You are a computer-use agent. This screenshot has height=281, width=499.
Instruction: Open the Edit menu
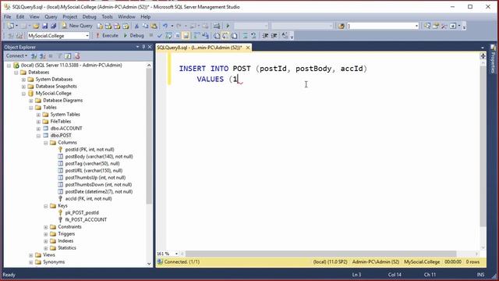coord(20,16)
